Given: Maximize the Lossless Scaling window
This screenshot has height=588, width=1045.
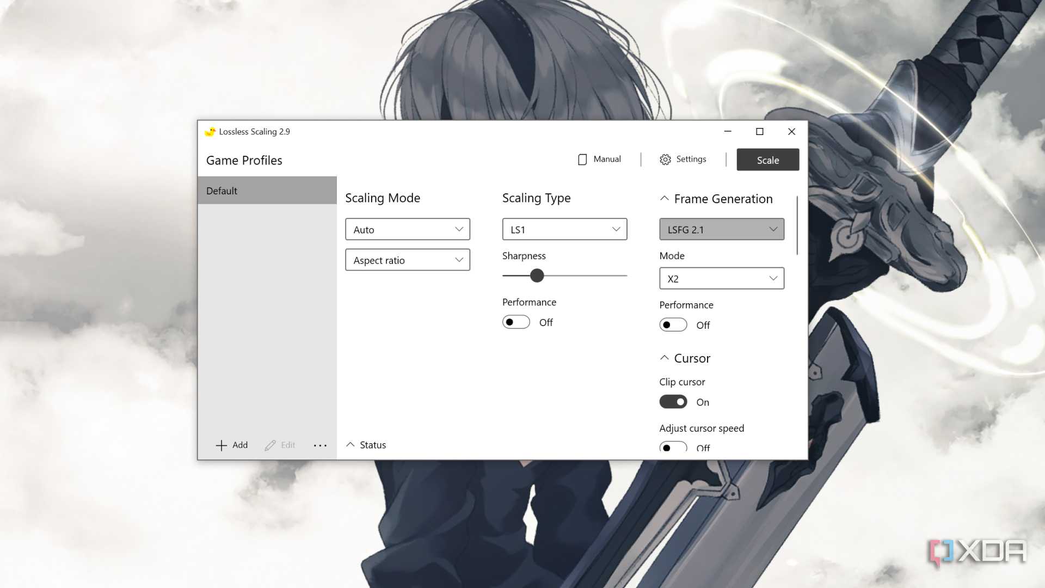Looking at the screenshot, I should click(x=760, y=131).
